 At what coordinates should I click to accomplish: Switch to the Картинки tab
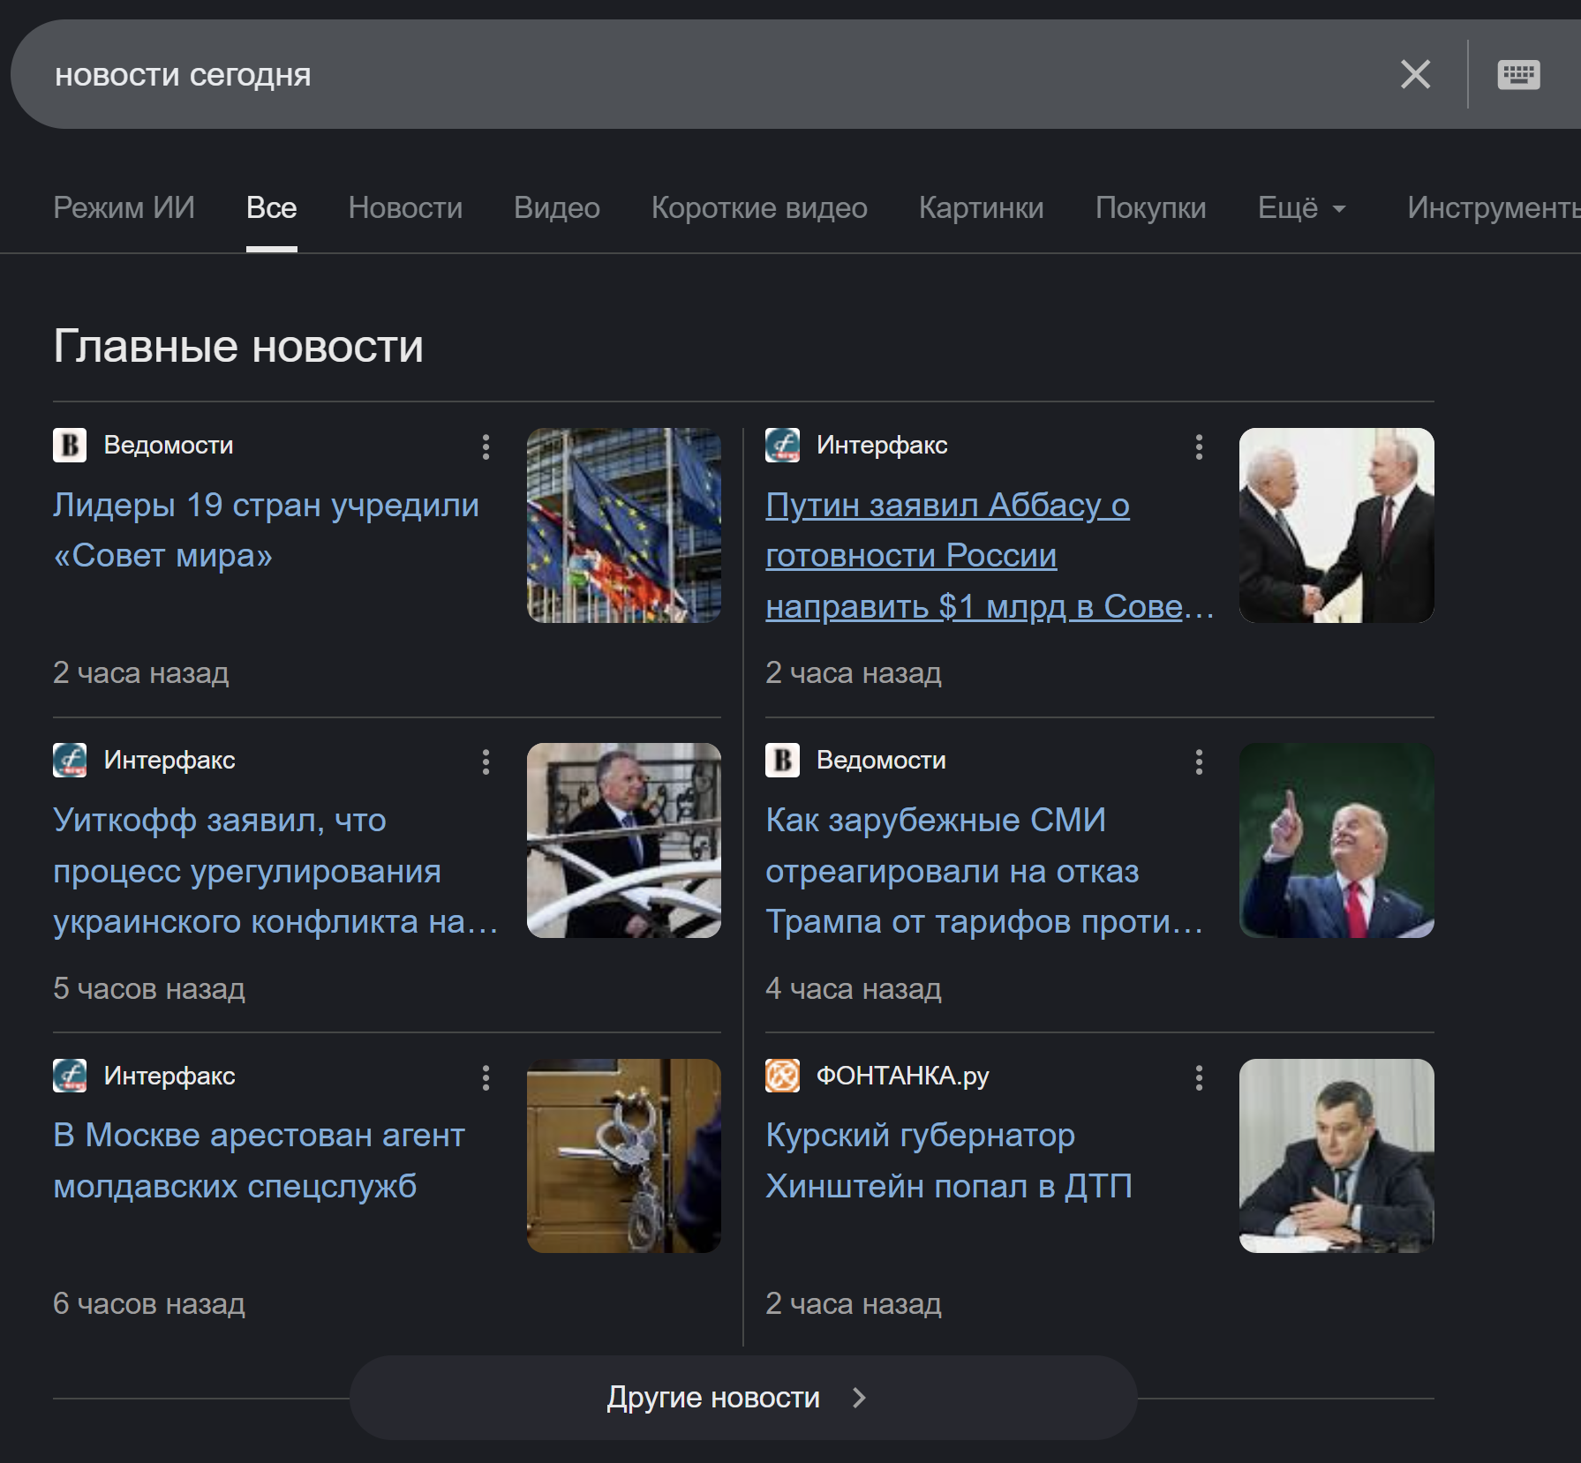coord(982,208)
